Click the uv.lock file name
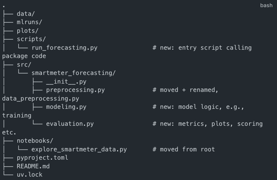Screen dimensions: 277x180 (29, 175)
